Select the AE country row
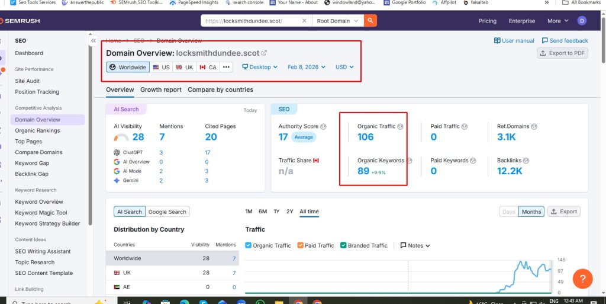Viewport: 606px width, 304px height. (x=172, y=287)
